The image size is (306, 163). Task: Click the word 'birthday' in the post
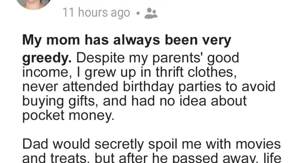(x=148, y=87)
